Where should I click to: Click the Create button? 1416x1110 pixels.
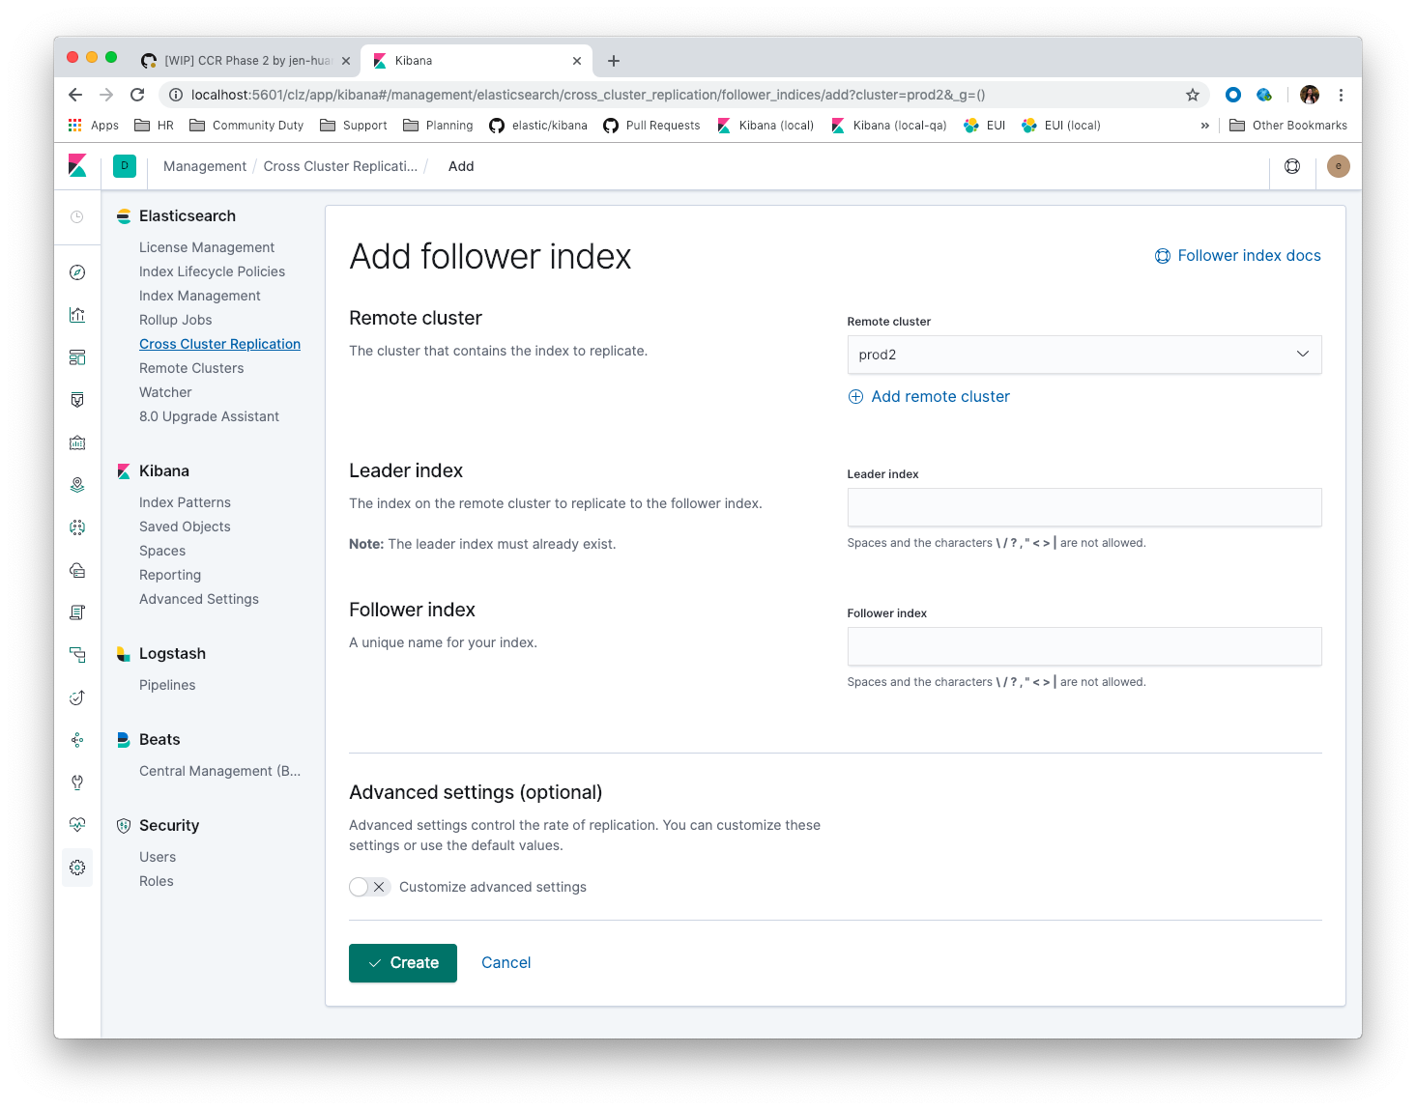[403, 963]
